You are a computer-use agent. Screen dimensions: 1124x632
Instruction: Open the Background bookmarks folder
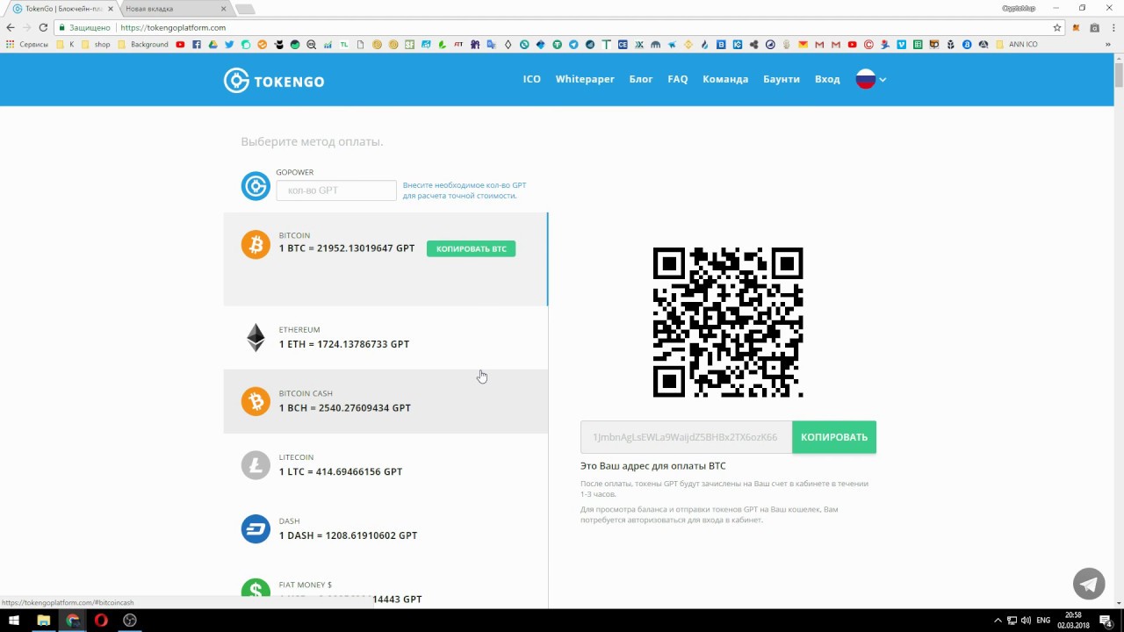click(x=142, y=44)
